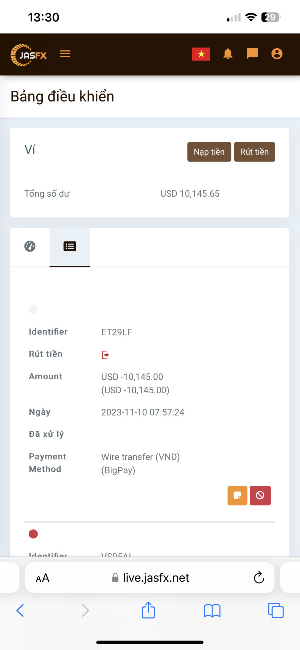Show the Safari open tabs overview
Viewport: 300px width, 650px height.
click(276, 610)
